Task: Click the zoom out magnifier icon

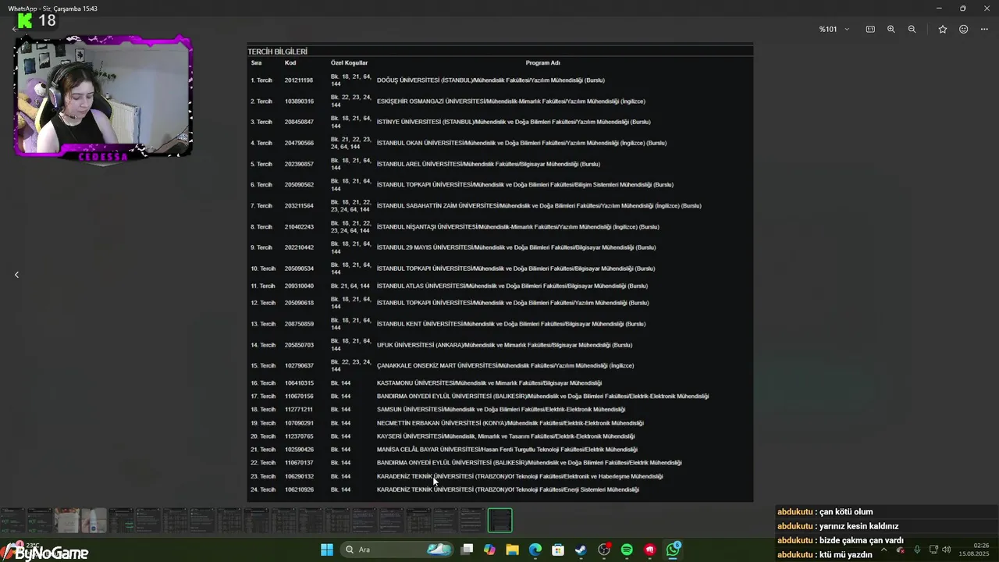Action: click(912, 29)
